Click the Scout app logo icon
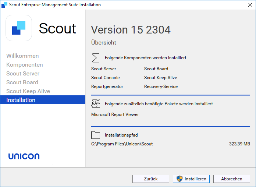This screenshot has height=187, width=256. click(19, 28)
